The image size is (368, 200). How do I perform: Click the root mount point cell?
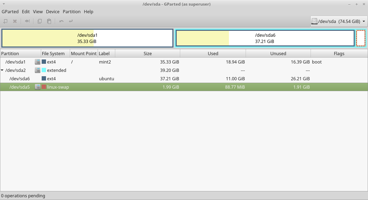click(72, 62)
